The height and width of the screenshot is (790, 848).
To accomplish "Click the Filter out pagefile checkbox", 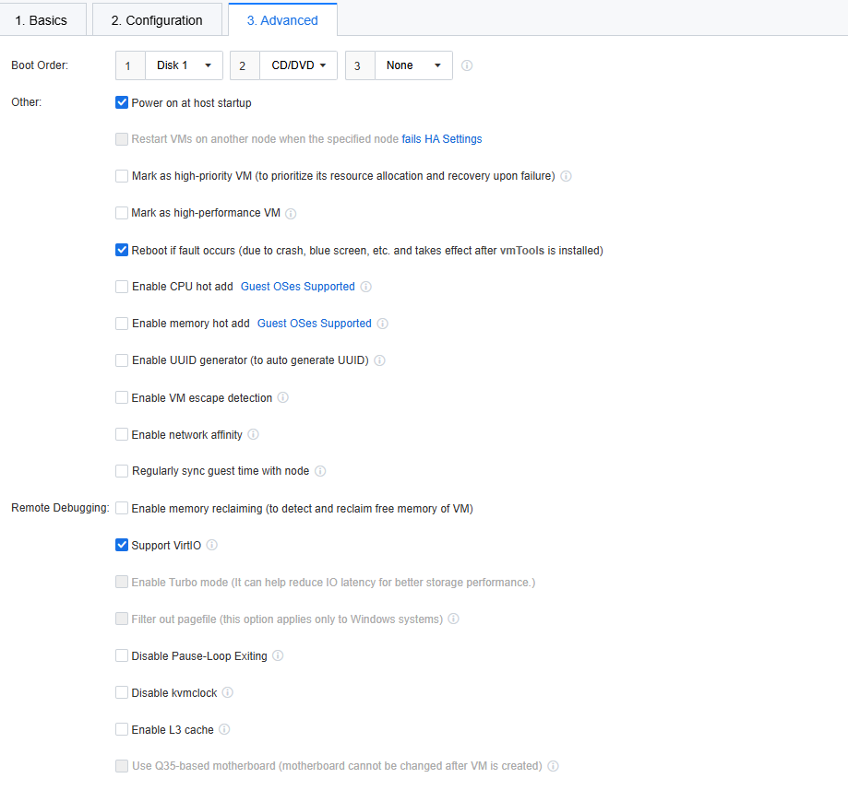I will [x=122, y=619].
